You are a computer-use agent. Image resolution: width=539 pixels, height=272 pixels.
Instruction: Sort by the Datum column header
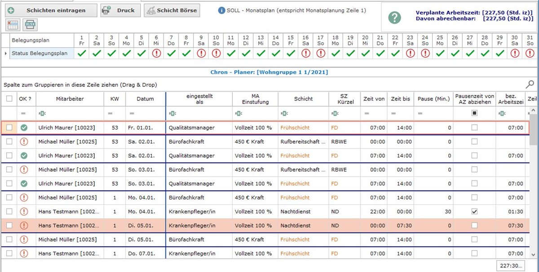pyautogui.click(x=145, y=99)
